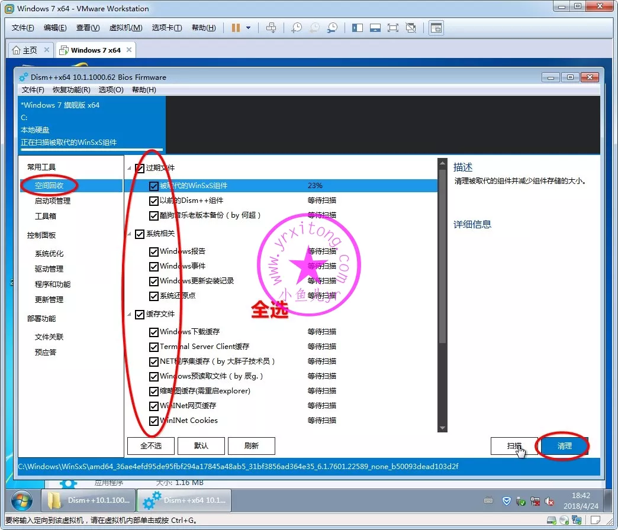This screenshot has width=618, height=530.
Task: Open the 虚拟机(M) menu in VMware
Action: coord(125,28)
